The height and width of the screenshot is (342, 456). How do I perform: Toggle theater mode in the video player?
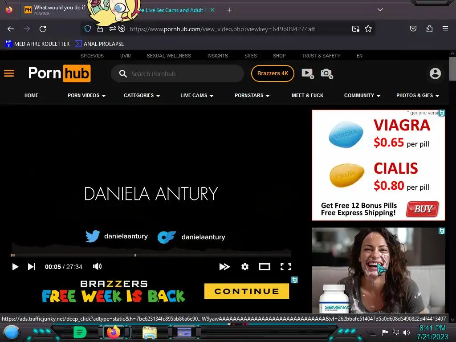[265, 267]
